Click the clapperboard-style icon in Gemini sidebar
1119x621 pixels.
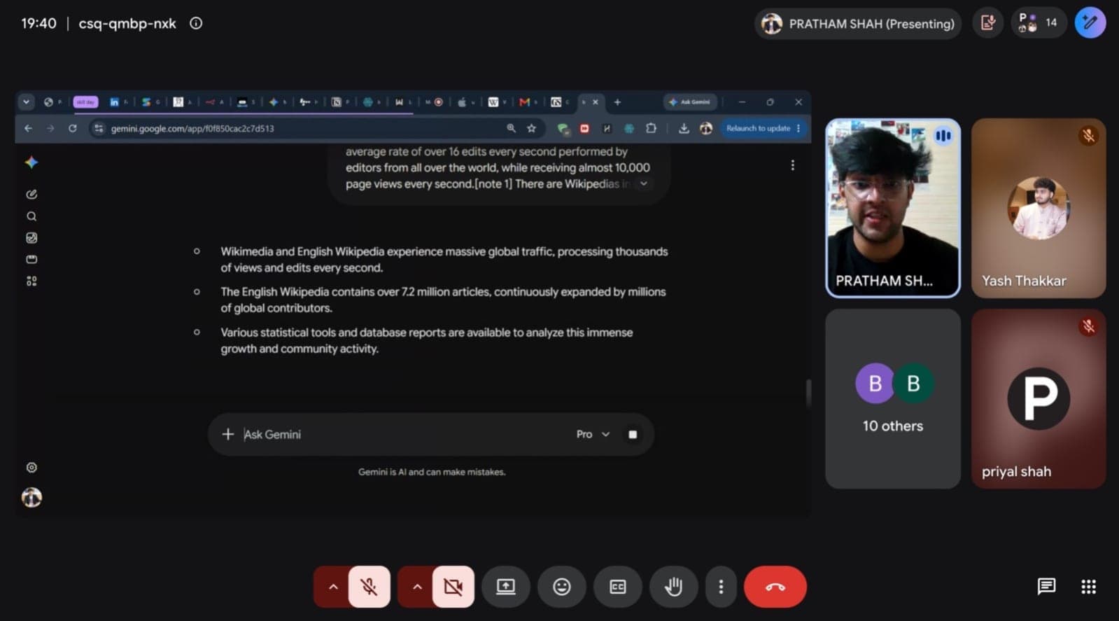(31, 259)
